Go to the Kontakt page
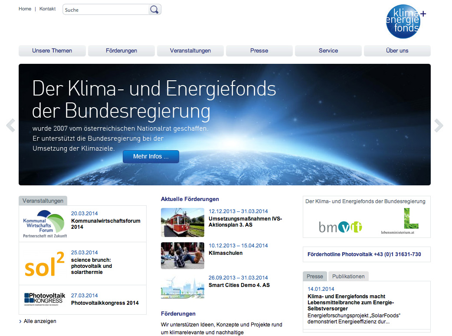The height and width of the screenshot is (336, 452). click(48, 9)
